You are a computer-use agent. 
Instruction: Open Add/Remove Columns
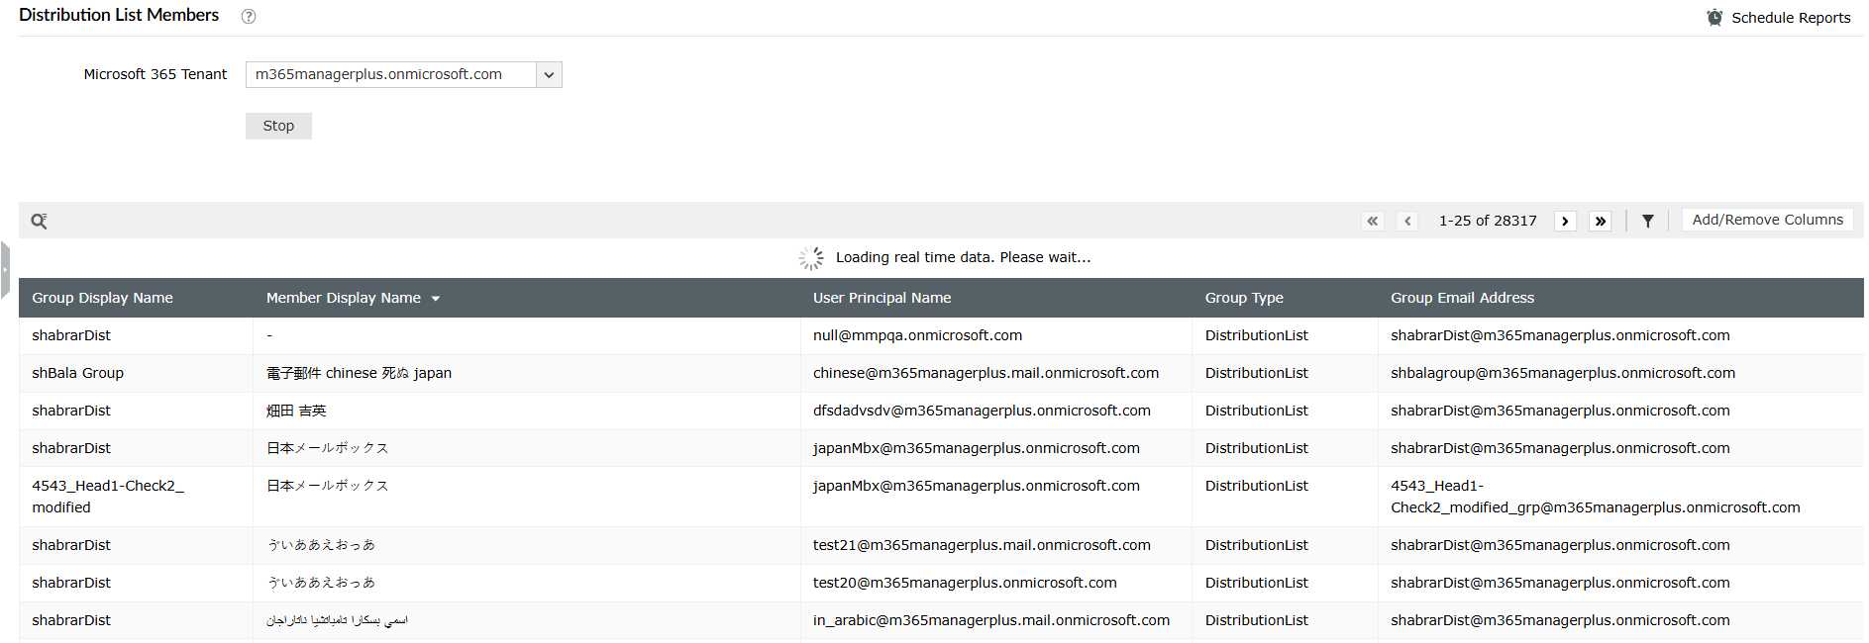click(x=1767, y=220)
